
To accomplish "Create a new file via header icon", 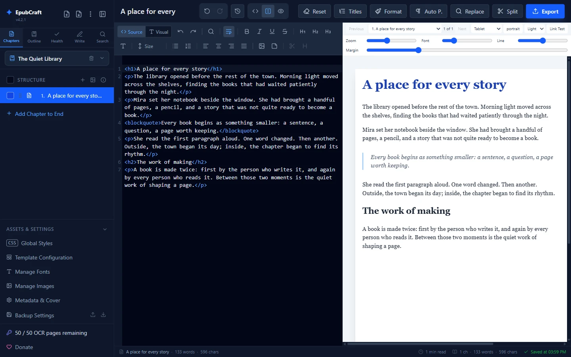I will pos(67,14).
